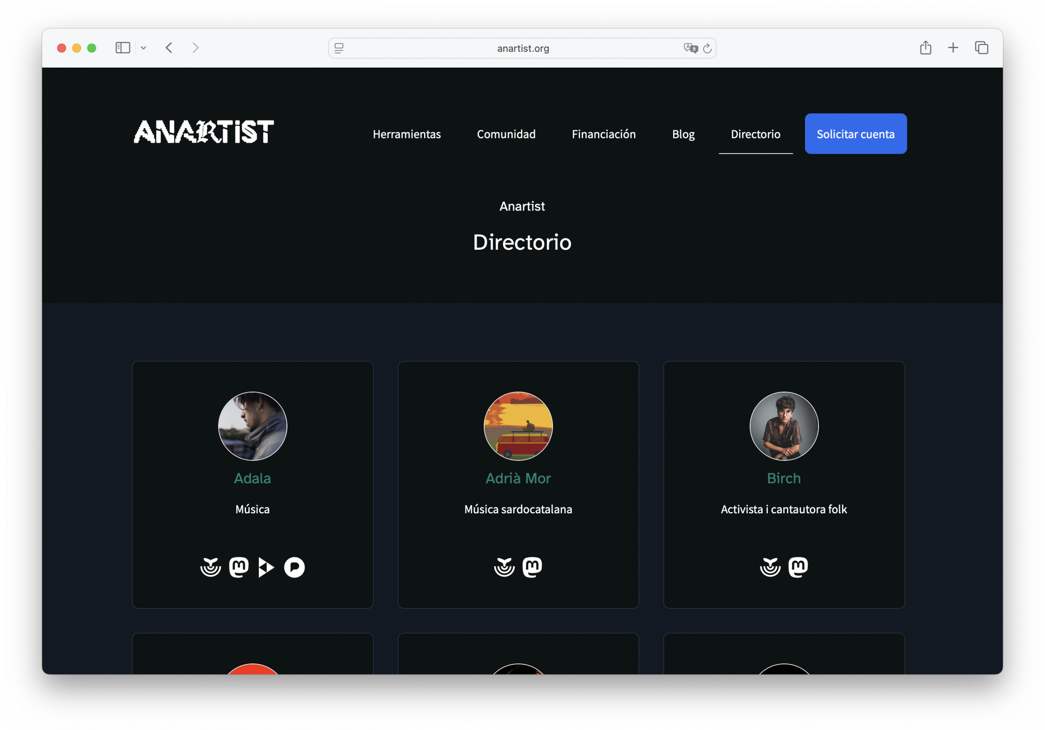Toggle the Safari sidebar

pyautogui.click(x=122, y=48)
